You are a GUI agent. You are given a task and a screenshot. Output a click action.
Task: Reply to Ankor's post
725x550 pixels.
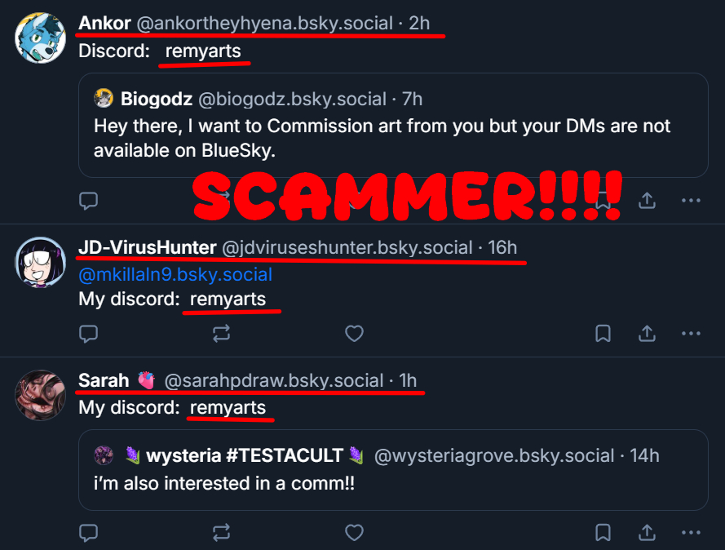click(x=88, y=200)
